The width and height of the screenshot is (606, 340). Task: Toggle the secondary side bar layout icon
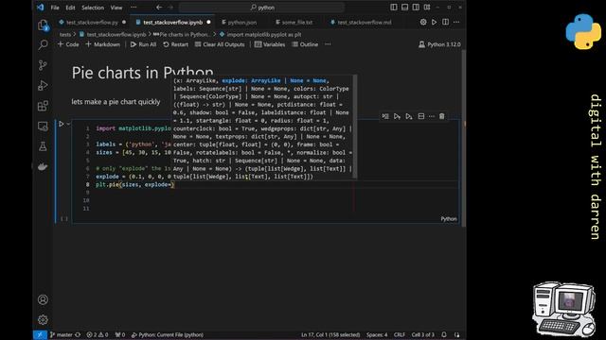416,8
